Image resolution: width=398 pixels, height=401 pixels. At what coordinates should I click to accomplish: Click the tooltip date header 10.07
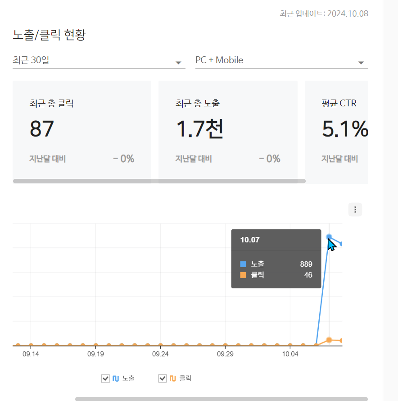250,240
